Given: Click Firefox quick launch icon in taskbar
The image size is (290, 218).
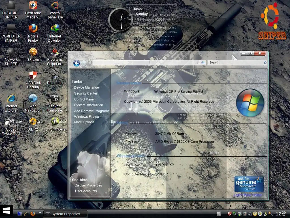Looking at the screenshot, I should pyautogui.click(x=33, y=213).
